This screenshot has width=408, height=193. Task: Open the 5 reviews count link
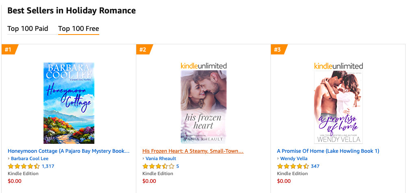(x=178, y=166)
